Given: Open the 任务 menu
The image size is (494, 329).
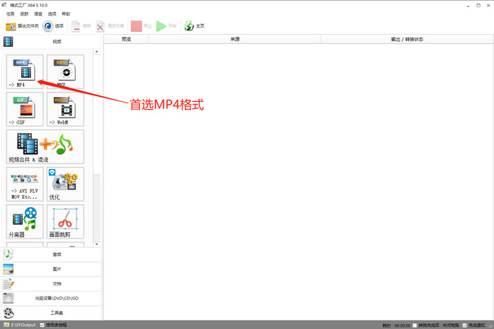Looking at the screenshot, I should click(11, 14).
